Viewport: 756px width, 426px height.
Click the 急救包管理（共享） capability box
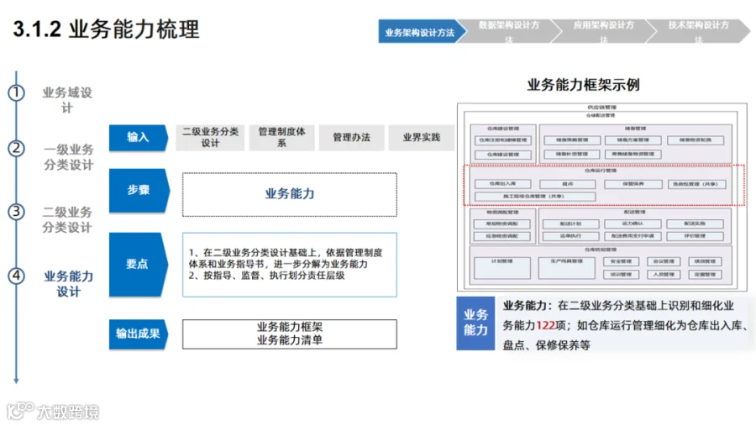click(x=696, y=184)
